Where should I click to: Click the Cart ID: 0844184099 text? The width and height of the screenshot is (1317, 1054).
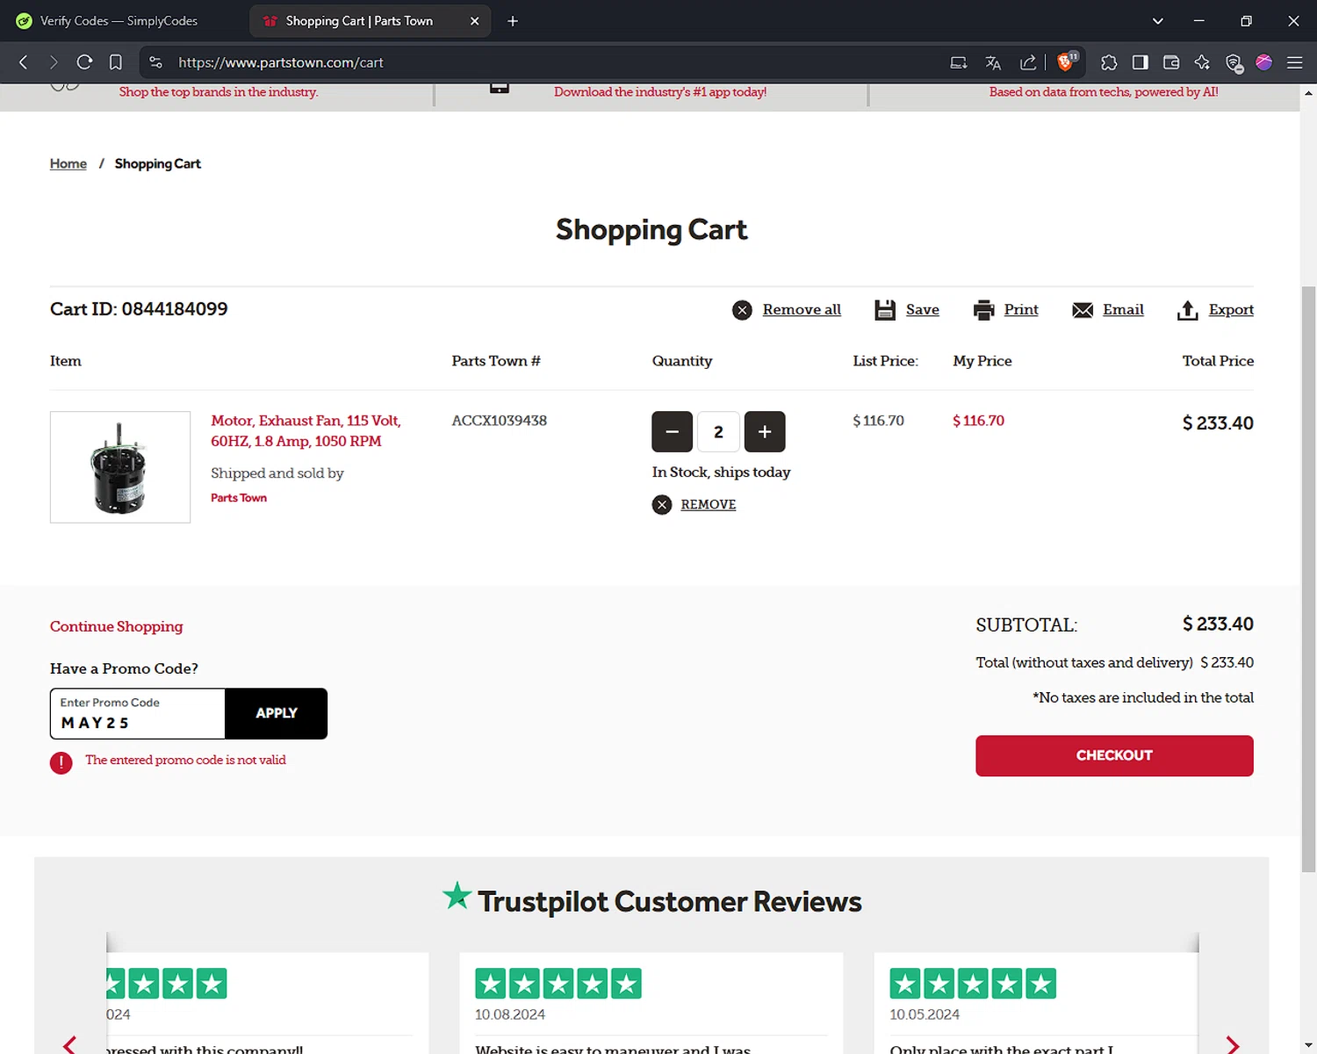pyautogui.click(x=139, y=309)
